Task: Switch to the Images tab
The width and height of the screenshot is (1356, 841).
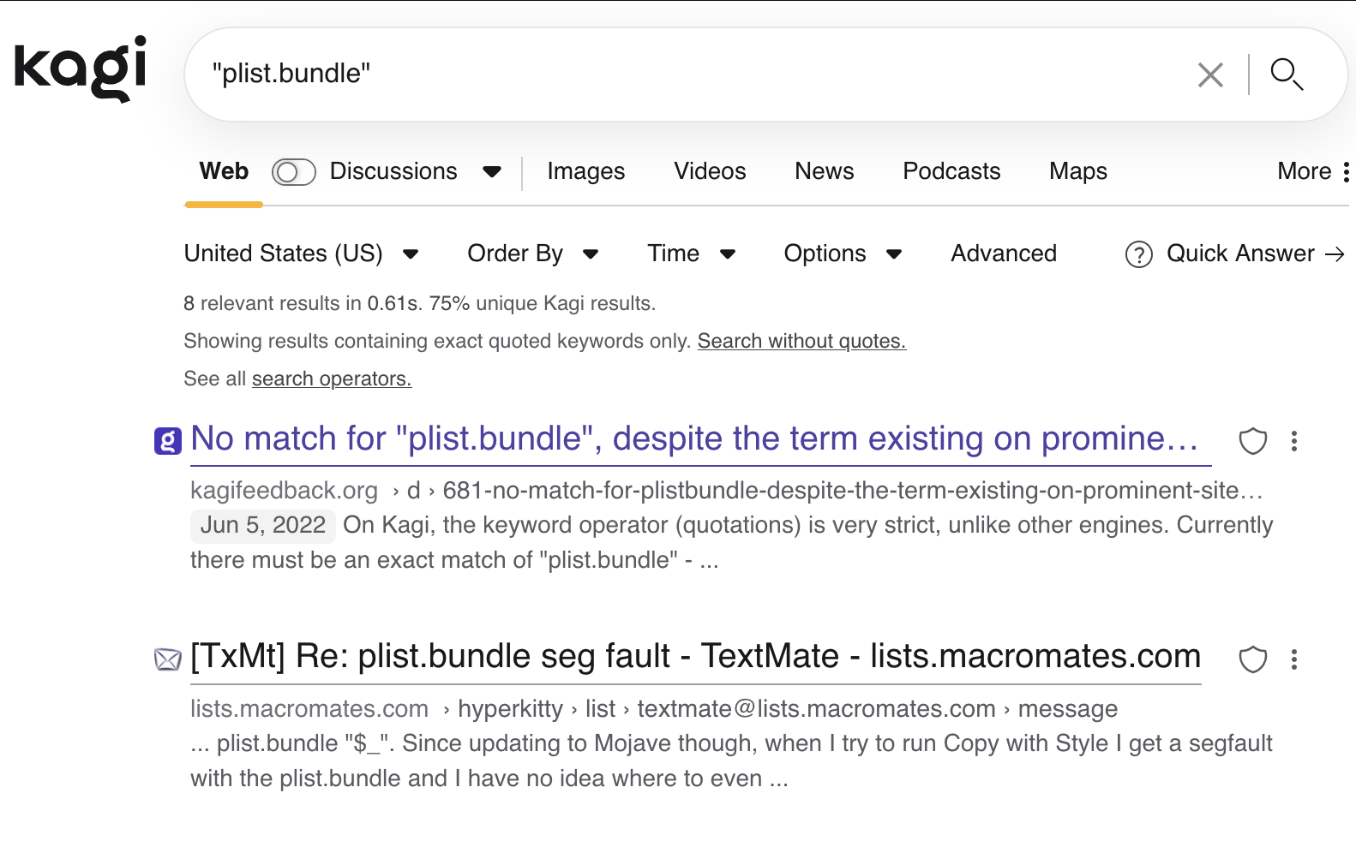Action: 585,171
